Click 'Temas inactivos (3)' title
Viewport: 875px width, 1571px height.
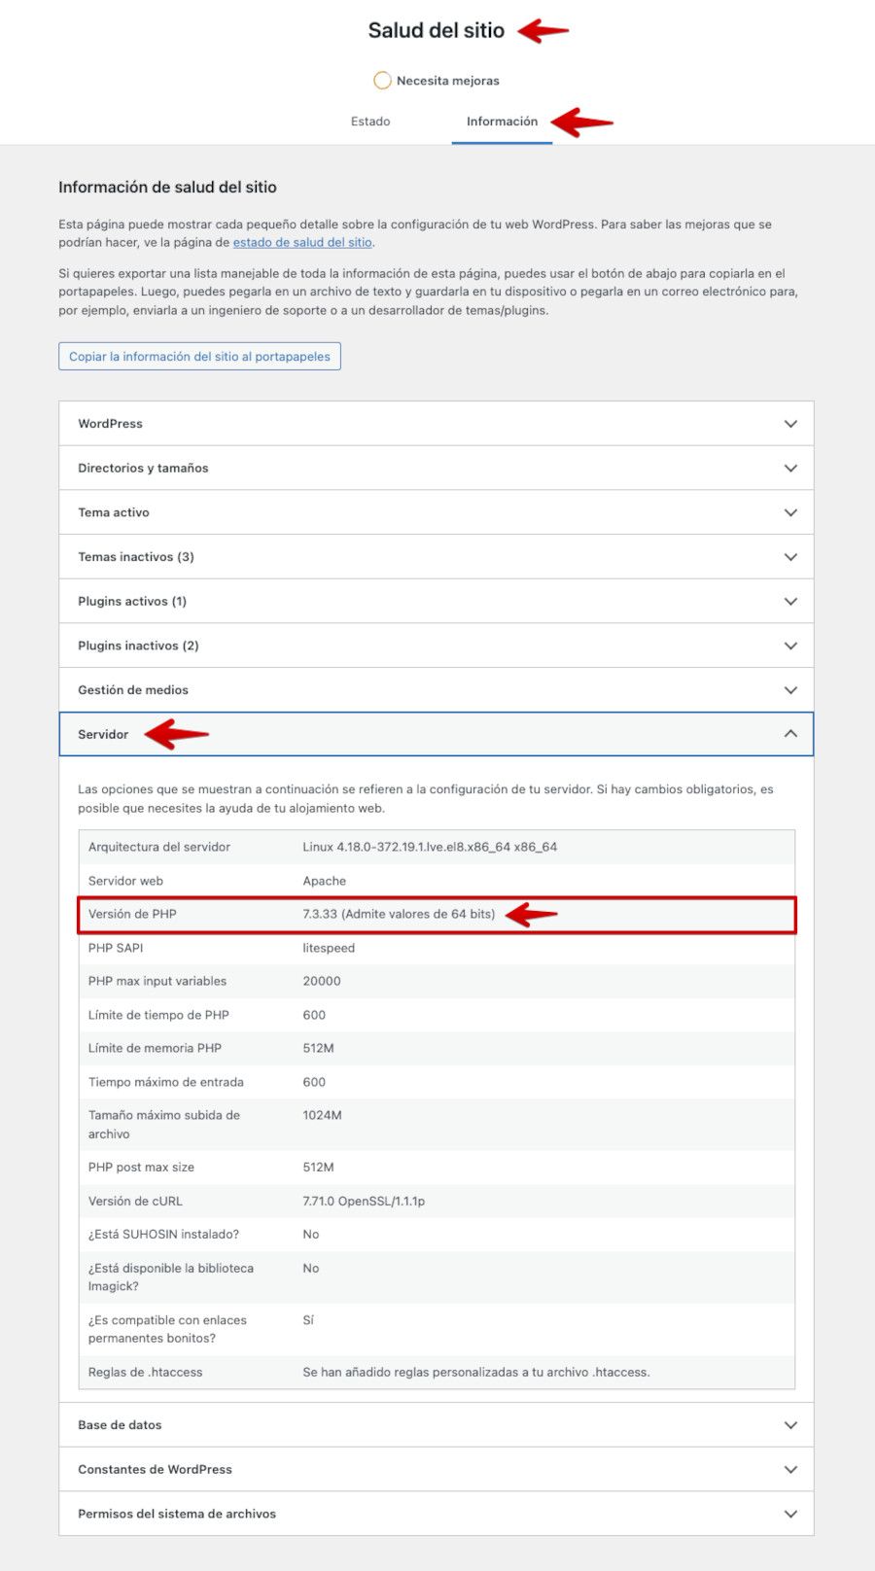coord(136,557)
